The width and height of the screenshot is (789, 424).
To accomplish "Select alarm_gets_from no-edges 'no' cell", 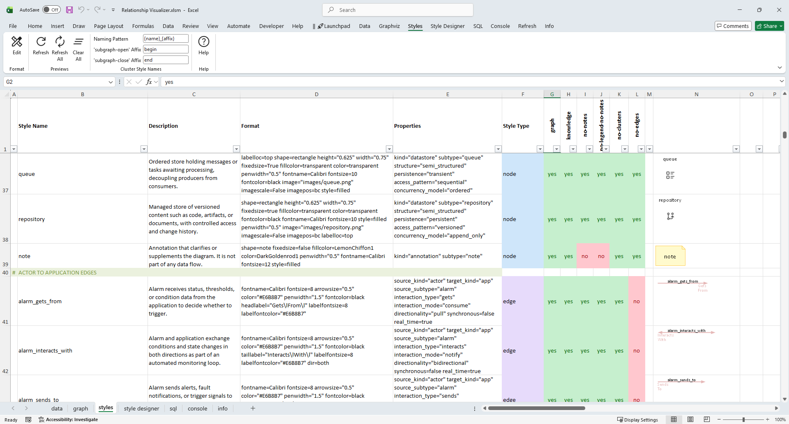I will (637, 301).
